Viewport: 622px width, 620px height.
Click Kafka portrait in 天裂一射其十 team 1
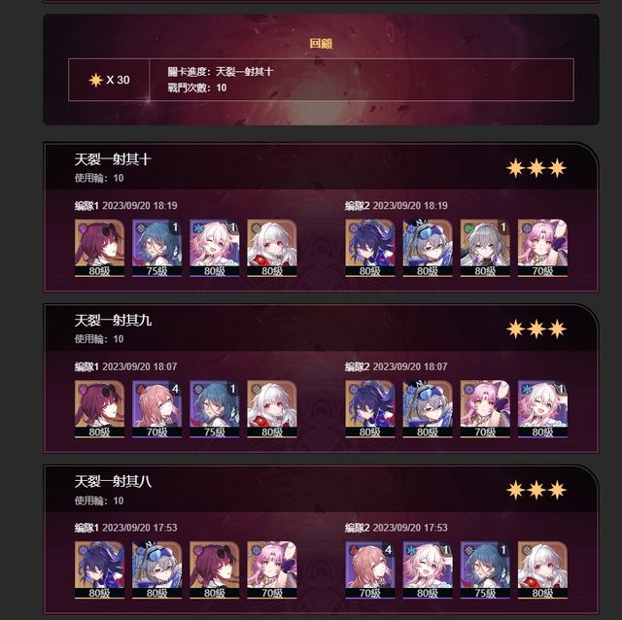pyautogui.click(x=99, y=248)
